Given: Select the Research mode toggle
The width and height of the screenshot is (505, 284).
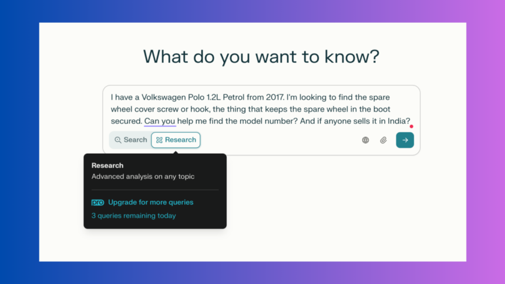Looking at the screenshot, I should pyautogui.click(x=176, y=140).
